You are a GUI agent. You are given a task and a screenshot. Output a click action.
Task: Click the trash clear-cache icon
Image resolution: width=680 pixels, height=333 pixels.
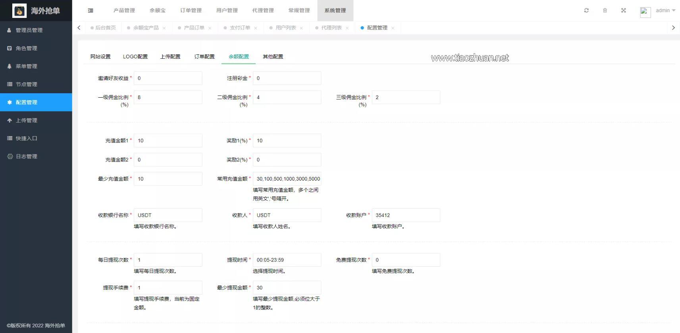point(605,11)
